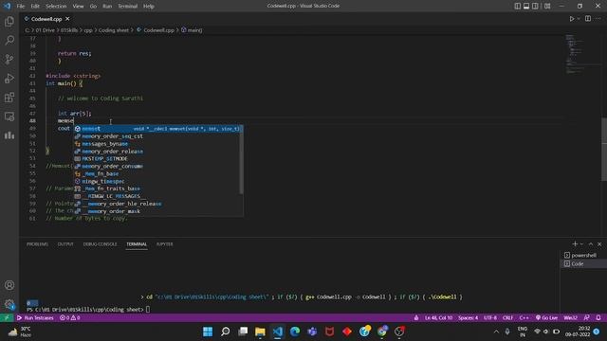
Task: Select memory_order_release suggestion
Action: (x=156, y=152)
